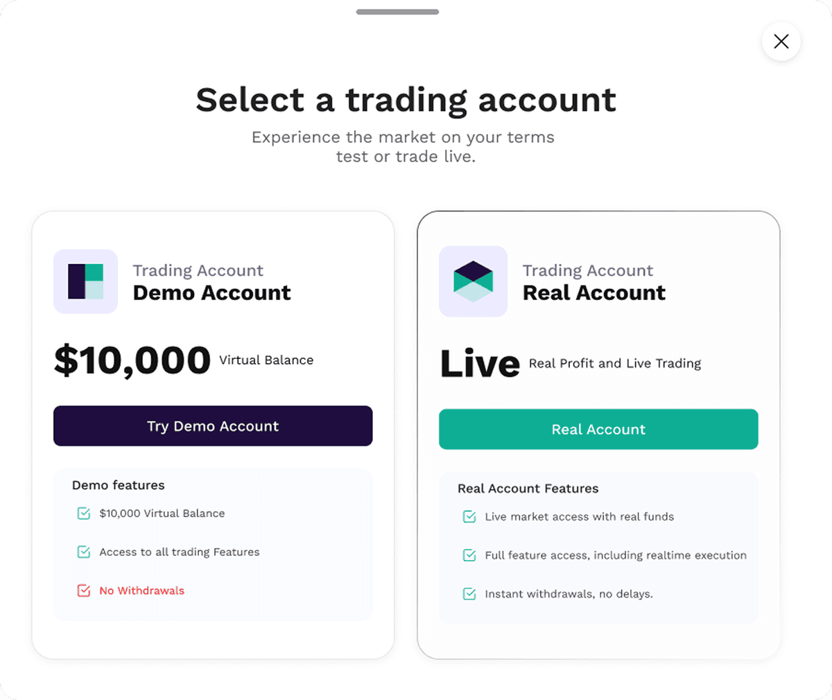832x700 pixels.
Task: Click the Real Account hexagon logo icon
Action: [x=473, y=281]
